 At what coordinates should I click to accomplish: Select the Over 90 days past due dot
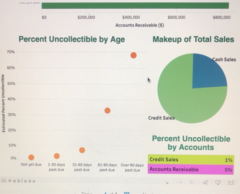[x=133, y=55]
